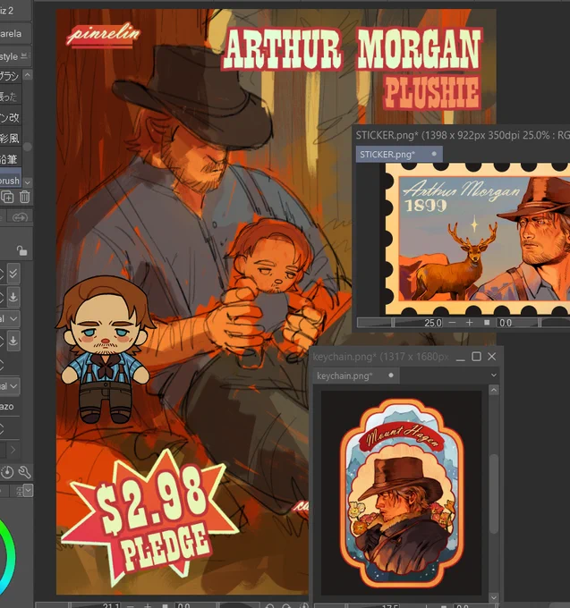Image resolution: width=570 pixels, height=608 pixels.
Task: Select the '張った' brush in the sub tool list
Action: [x=11, y=97]
